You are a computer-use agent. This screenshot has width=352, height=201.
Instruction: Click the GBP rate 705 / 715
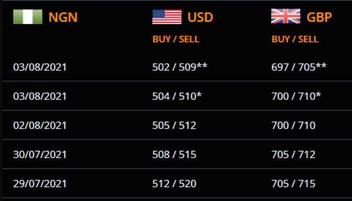click(293, 183)
